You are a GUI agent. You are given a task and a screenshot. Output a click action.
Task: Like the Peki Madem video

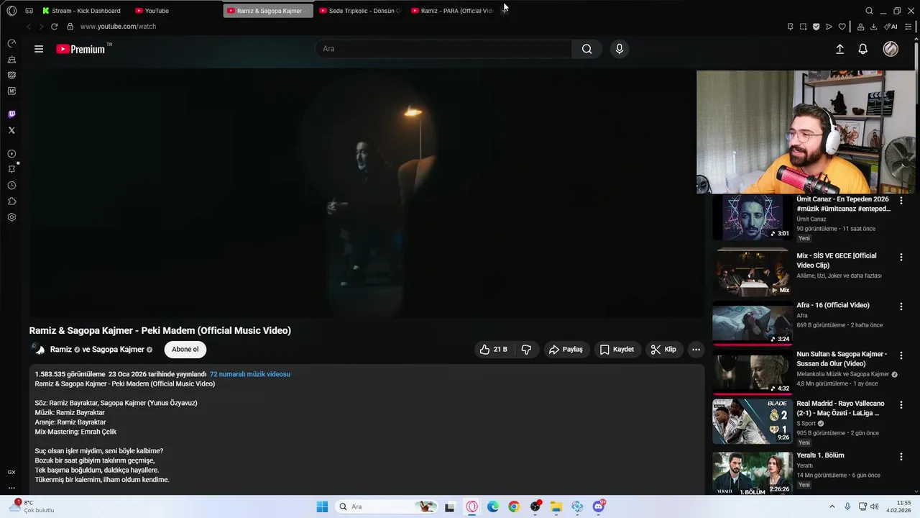pyautogui.click(x=493, y=350)
